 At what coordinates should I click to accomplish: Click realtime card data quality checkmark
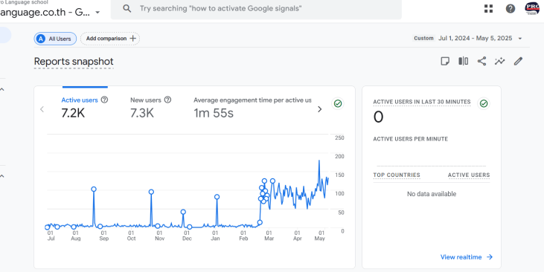tap(484, 103)
